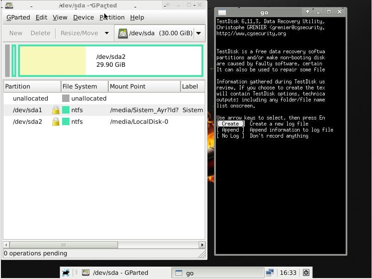372x279 pixels.
Task: Select the /dev/sda2 block in the disk graphic
Action: coord(111,61)
